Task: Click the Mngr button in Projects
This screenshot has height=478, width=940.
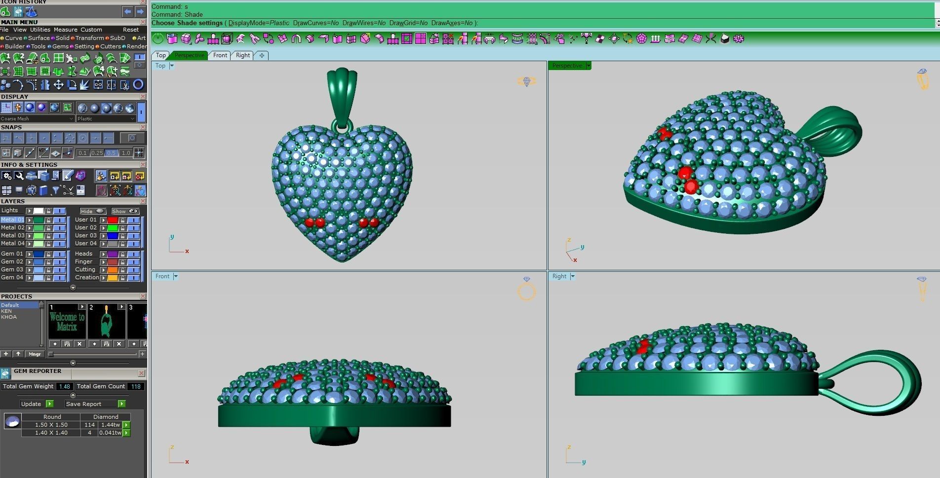Action: (35, 354)
